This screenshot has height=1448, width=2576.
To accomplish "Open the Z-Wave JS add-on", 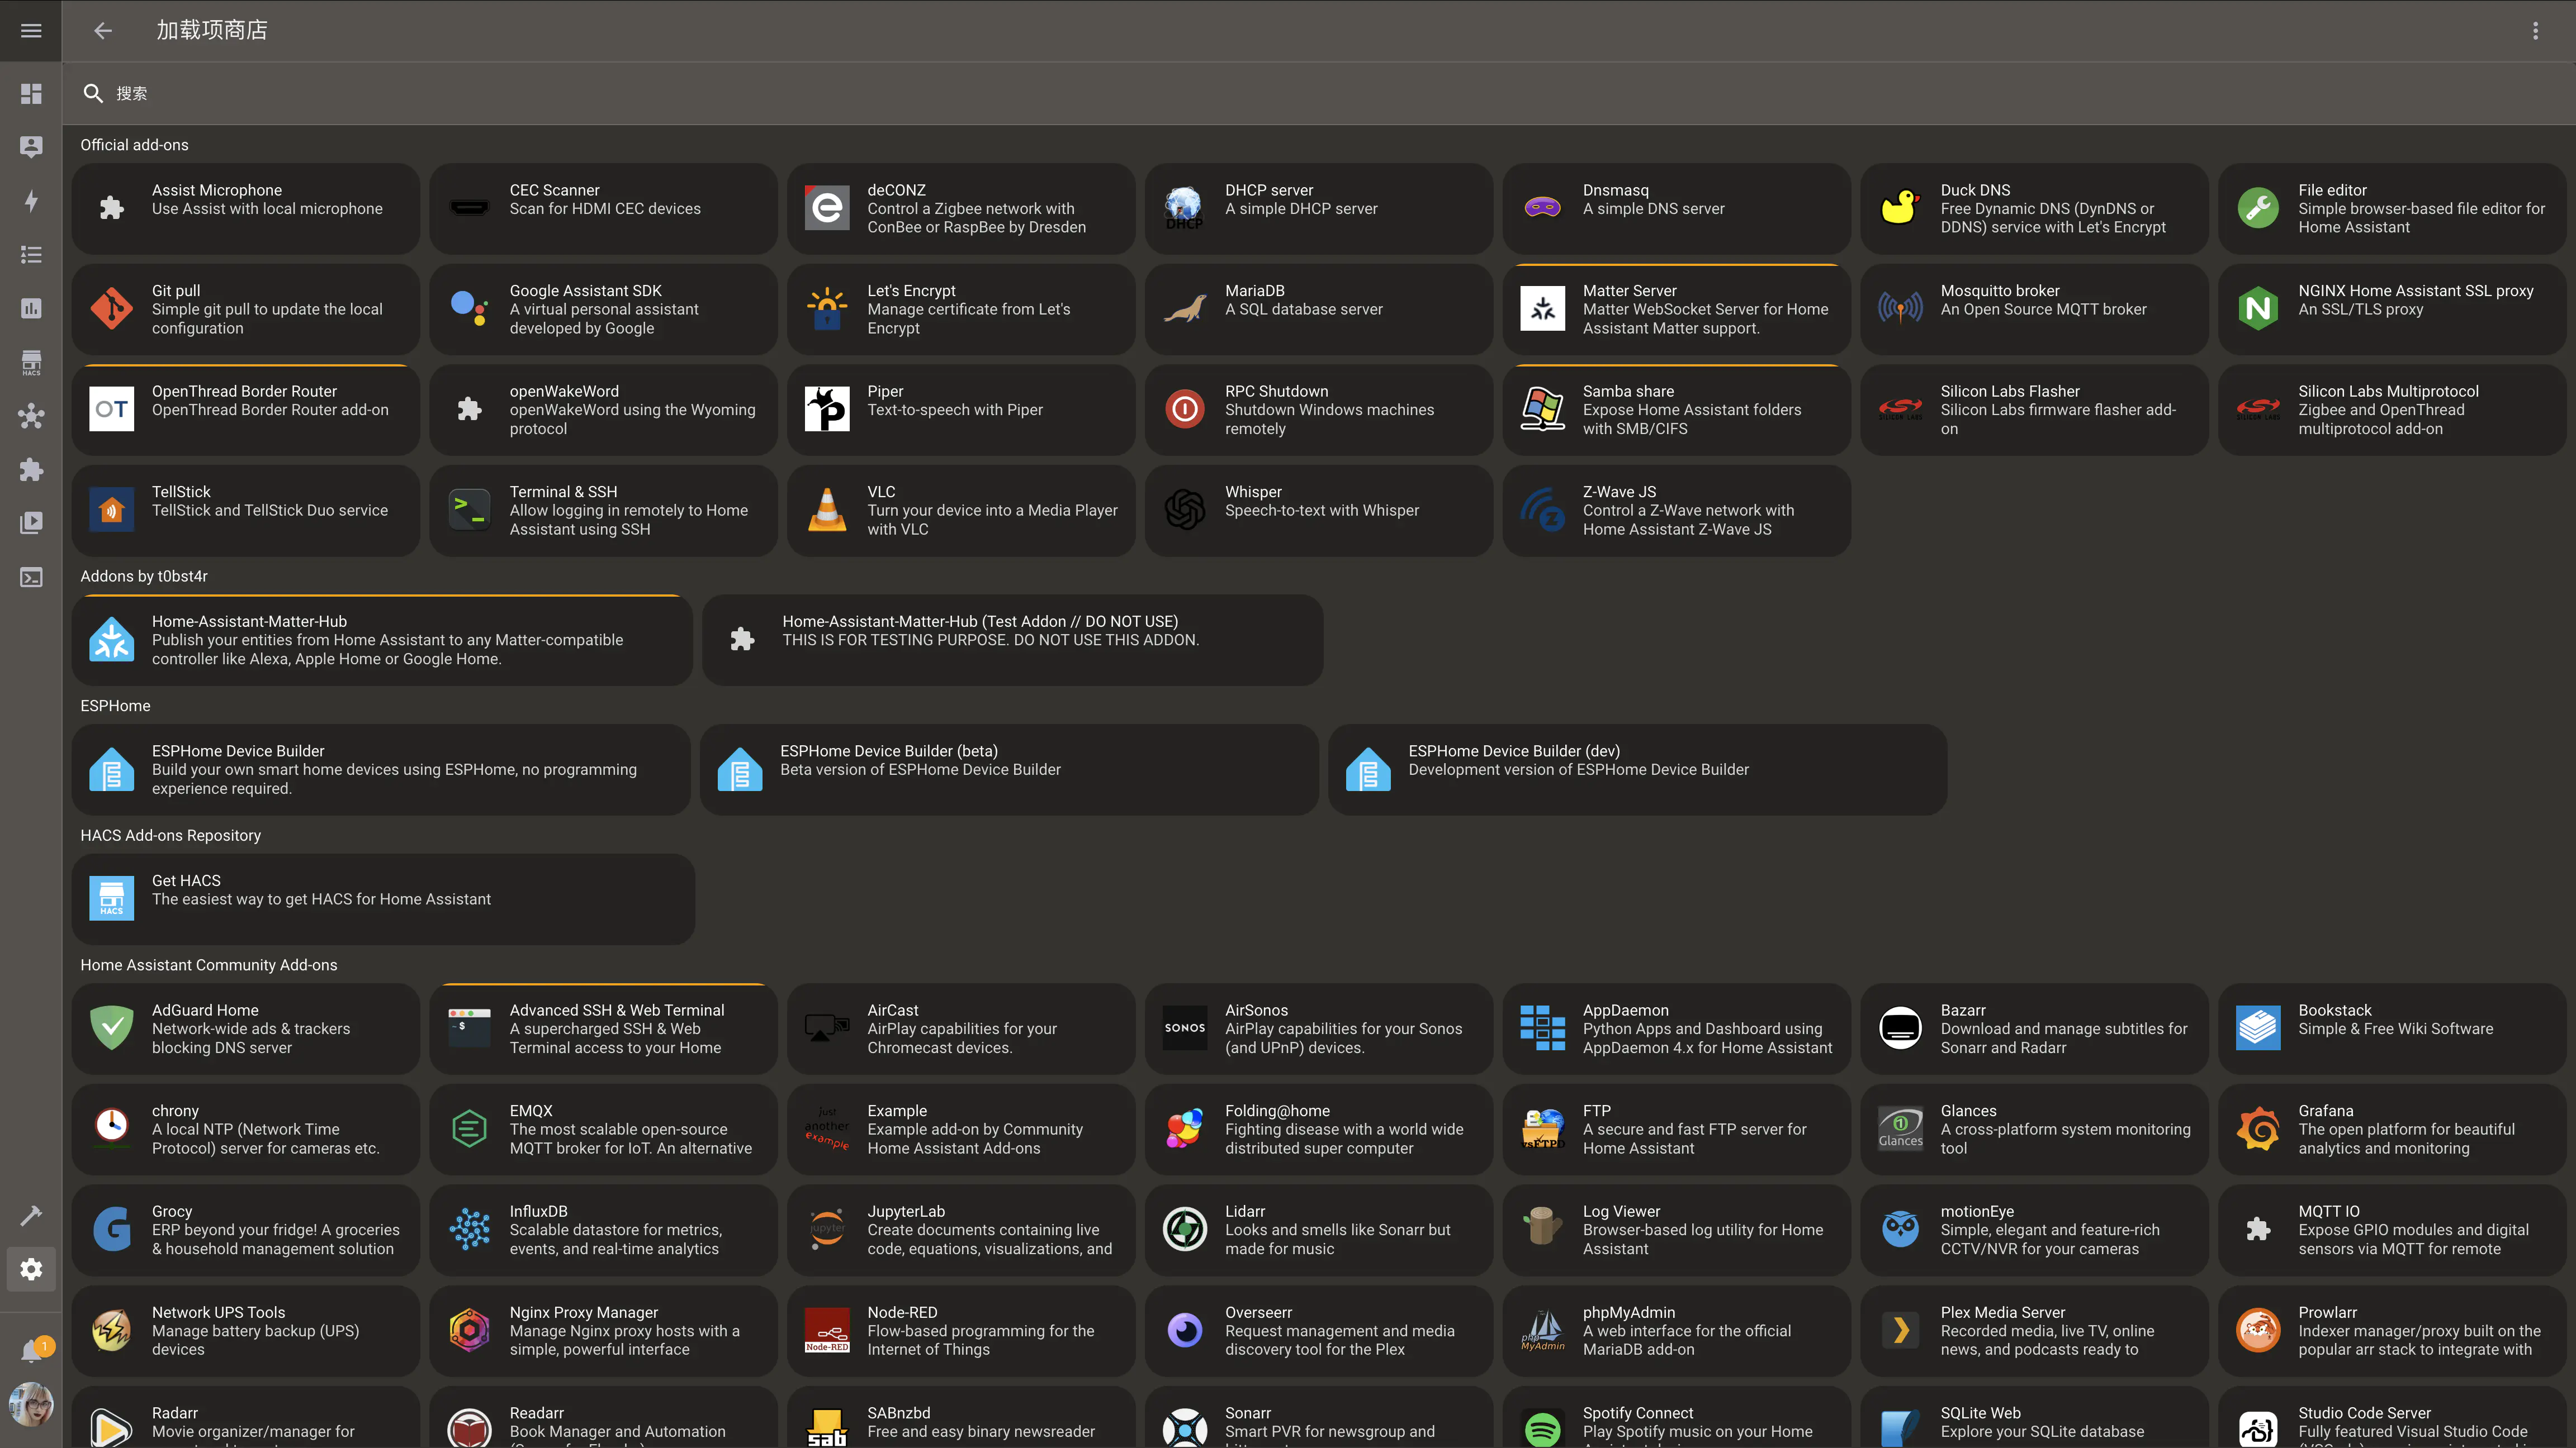I will pyautogui.click(x=1676, y=509).
